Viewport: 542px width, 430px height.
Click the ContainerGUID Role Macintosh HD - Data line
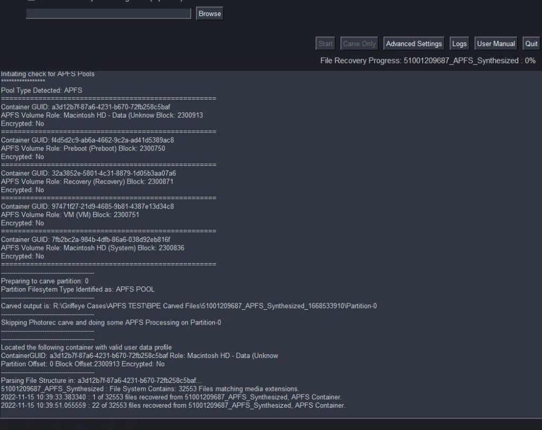click(139, 356)
